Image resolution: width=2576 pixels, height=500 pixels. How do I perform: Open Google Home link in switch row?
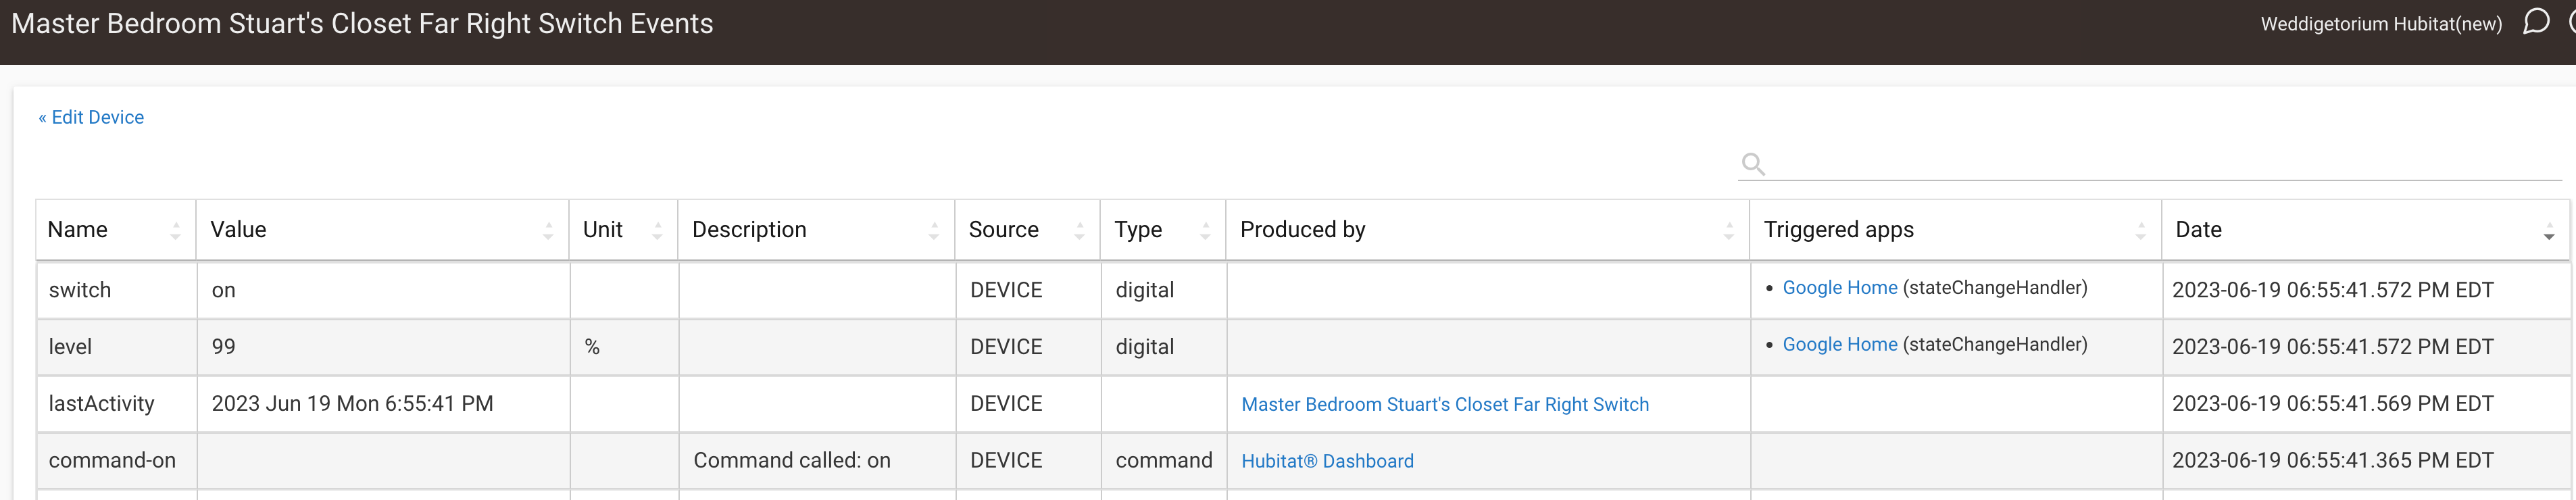[x=1839, y=288]
